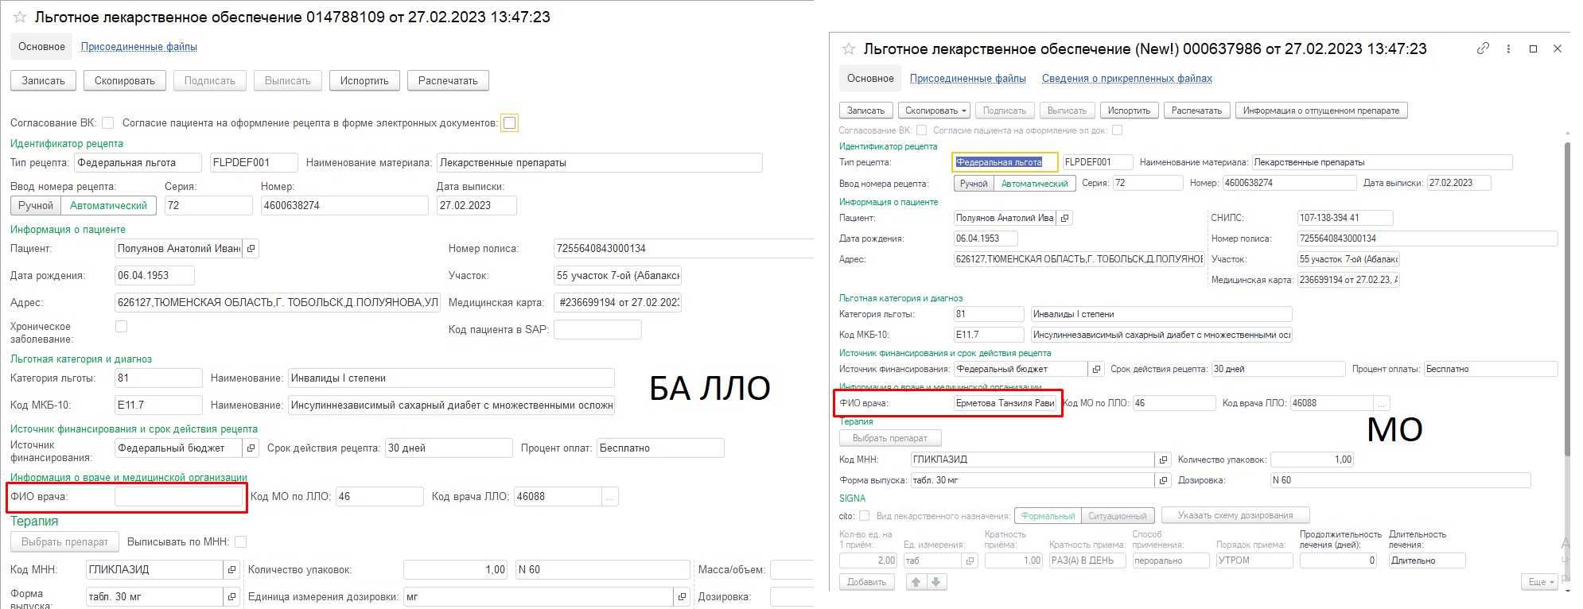Image resolution: width=1583 pixels, height=609 pixels.
Task: Click Выбрать препарат button in МО window
Action: (x=890, y=438)
